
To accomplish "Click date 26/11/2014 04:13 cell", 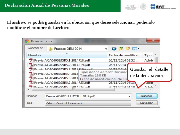I will pos(122,83).
